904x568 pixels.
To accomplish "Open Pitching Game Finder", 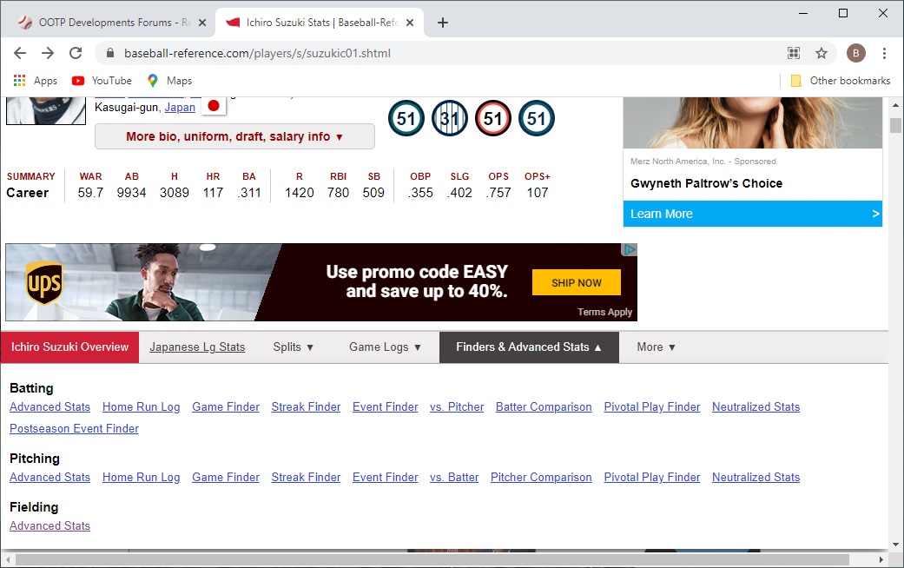I will (x=226, y=478).
